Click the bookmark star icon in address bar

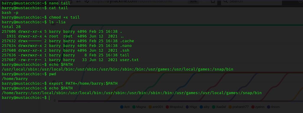[x=213, y=1]
